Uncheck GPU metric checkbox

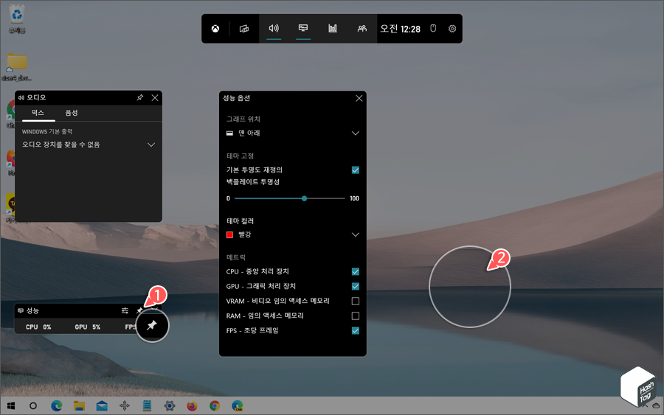[356, 287]
